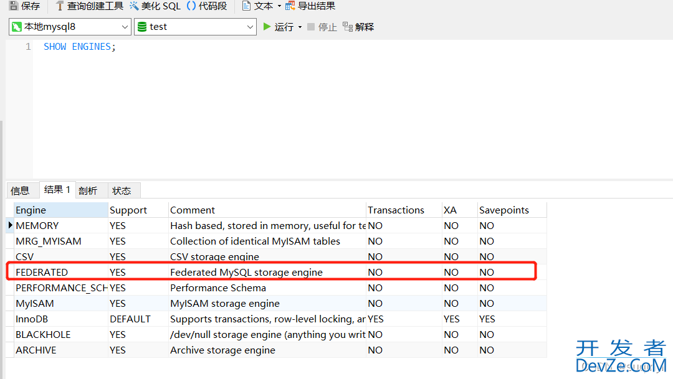673x379 pixels.
Task: Click the 'MyISAM storage engine' comment cell
Action: (x=267, y=303)
